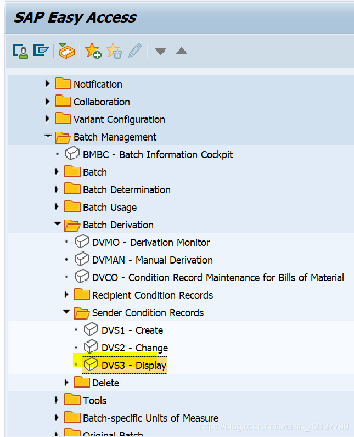Click the open Sender Condition Records folder icon
Image resolution: width=354 pixels, height=437 pixels.
click(82, 312)
